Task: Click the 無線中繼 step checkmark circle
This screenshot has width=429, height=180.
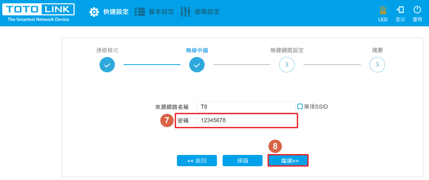Action: pyautogui.click(x=197, y=65)
